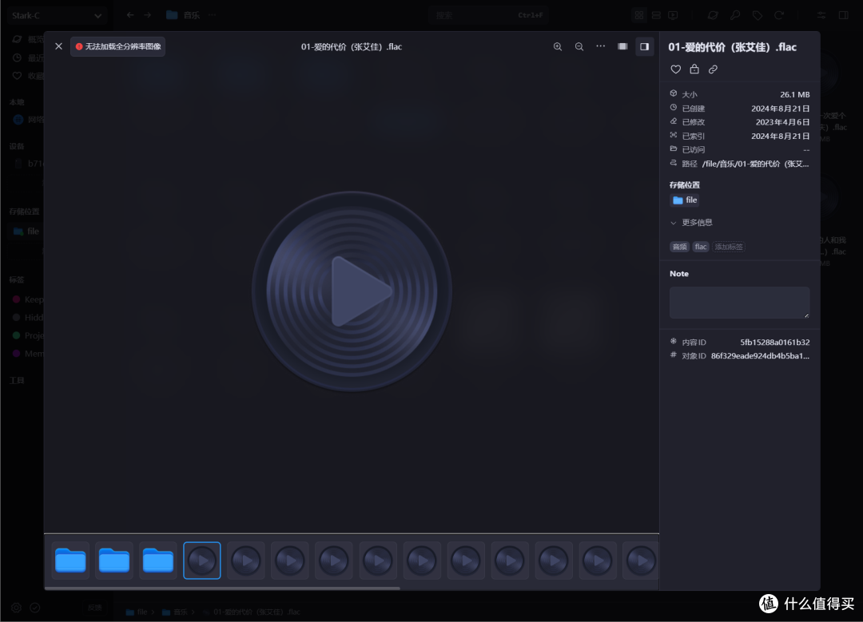
Task: Copy link with the chain icon
Action: [x=713, y=69]
